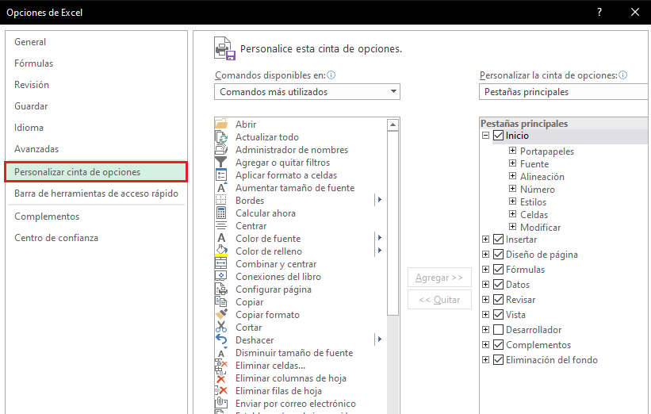
Task: Click the << Quitar button
Action: 439,300
